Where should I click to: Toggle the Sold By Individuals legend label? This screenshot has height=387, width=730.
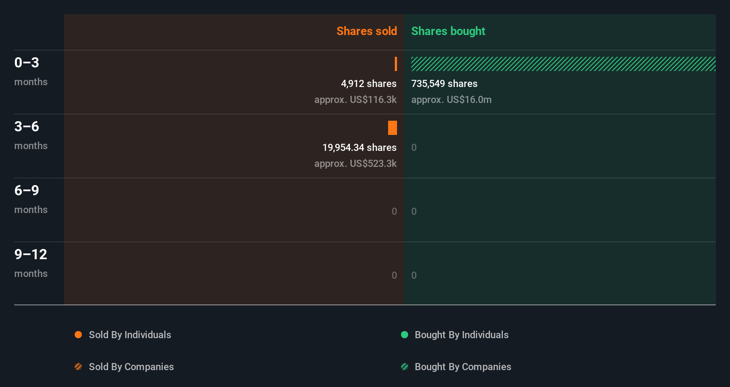click(x=130, y=335)
